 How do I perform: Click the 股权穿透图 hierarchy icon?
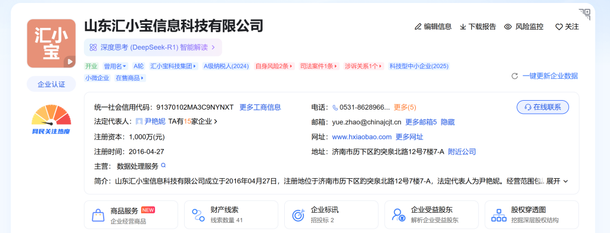click(x=499, y=215)
